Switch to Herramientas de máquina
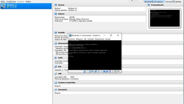184x104 pixels. point(154,1)
